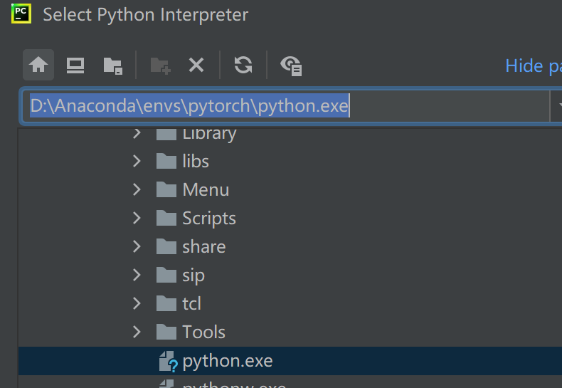Expand the libs folder chevron
Screen dimensions: 562x388
click(x=137, y=161)
